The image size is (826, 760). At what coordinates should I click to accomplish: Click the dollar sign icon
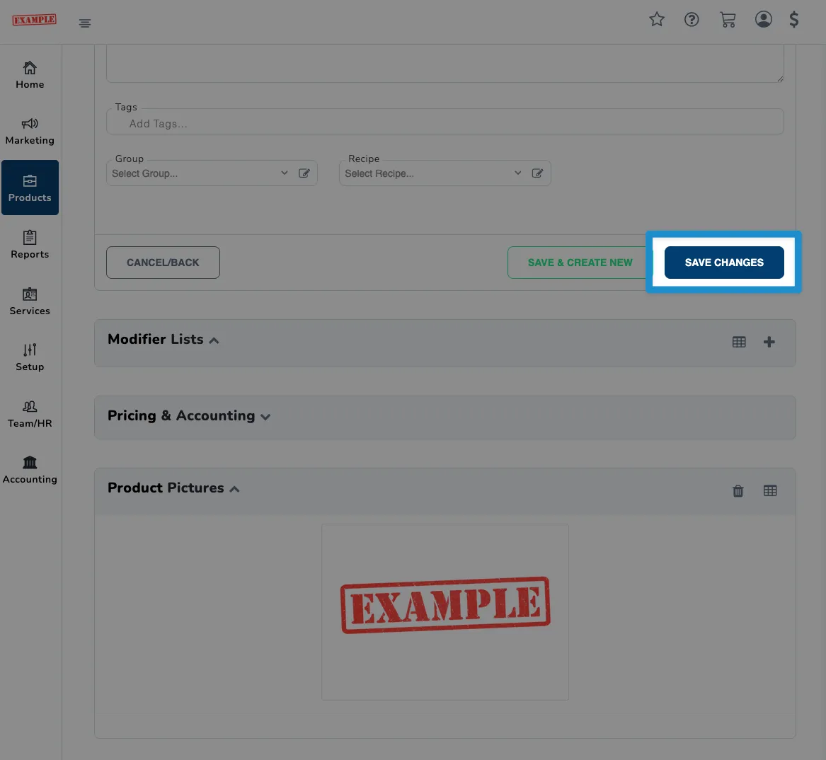click(x=794, y=20)
